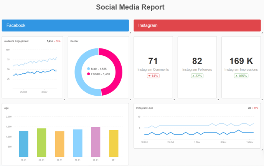This screenshot has width=264, height=166.
Task: Click the 8 Nov label on Engagement chart
Action: (45, 92)
